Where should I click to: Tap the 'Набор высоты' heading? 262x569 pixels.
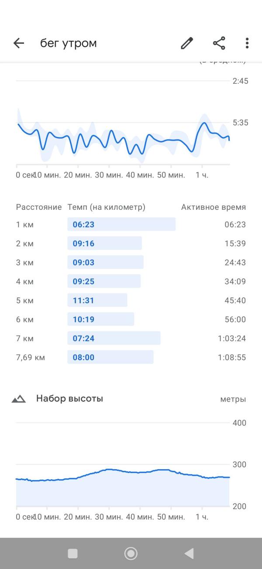pyautogui.click(x=69, y=399)
